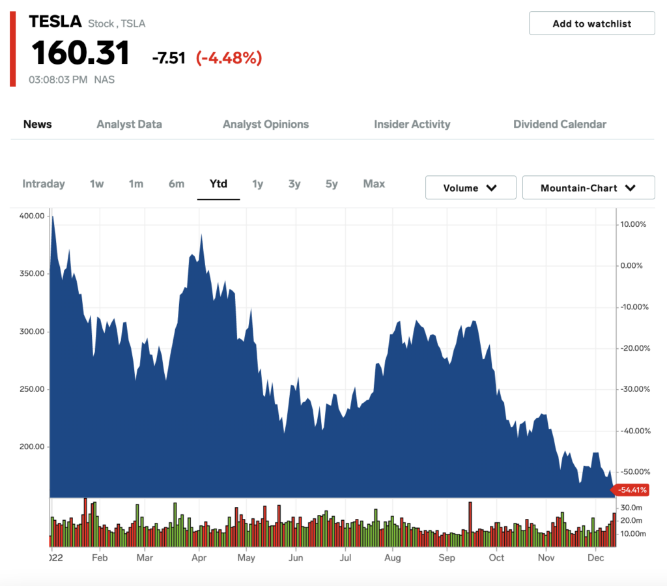Click the Feb month label on the axis
667x586 pixels.
[100, 557]
